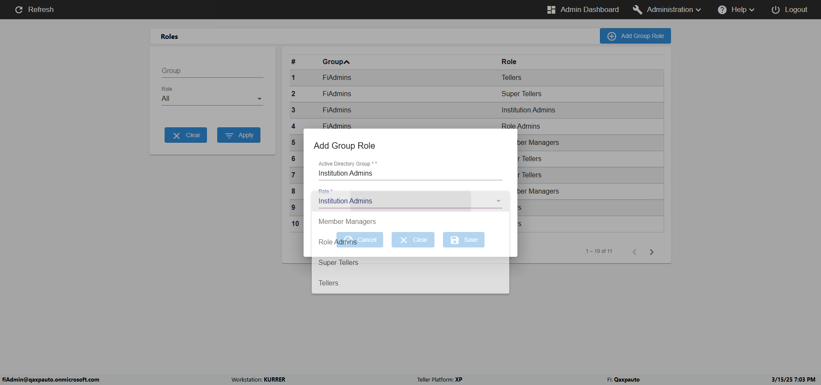Click the Group filter input field
Viewport: 821px width, 385px height.
(x=212, y=71)
